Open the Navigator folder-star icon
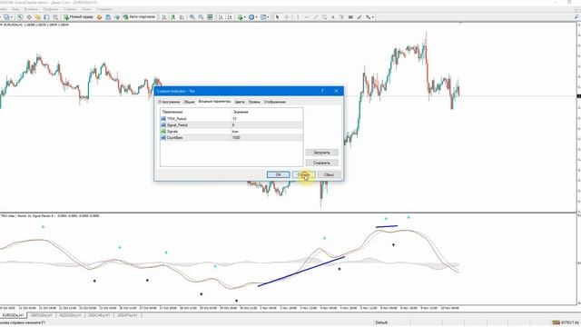The height and width of the screenshot is (327, 581). pyautogui.click(x=38, y=17)
